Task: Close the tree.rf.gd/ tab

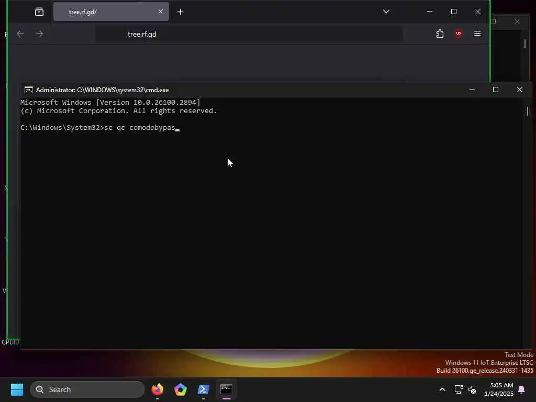Action: pyautogui.click(x=160, y=12)
